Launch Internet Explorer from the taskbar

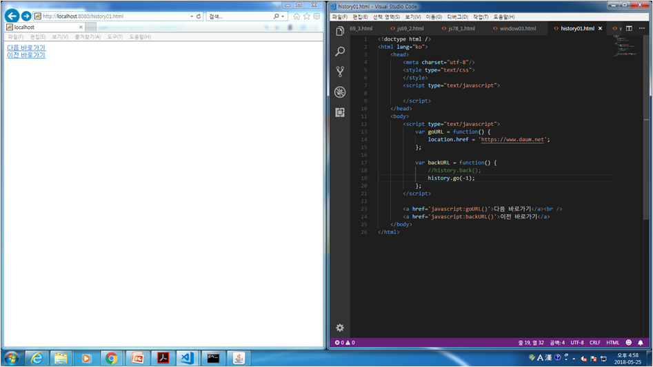pos(37,358)
